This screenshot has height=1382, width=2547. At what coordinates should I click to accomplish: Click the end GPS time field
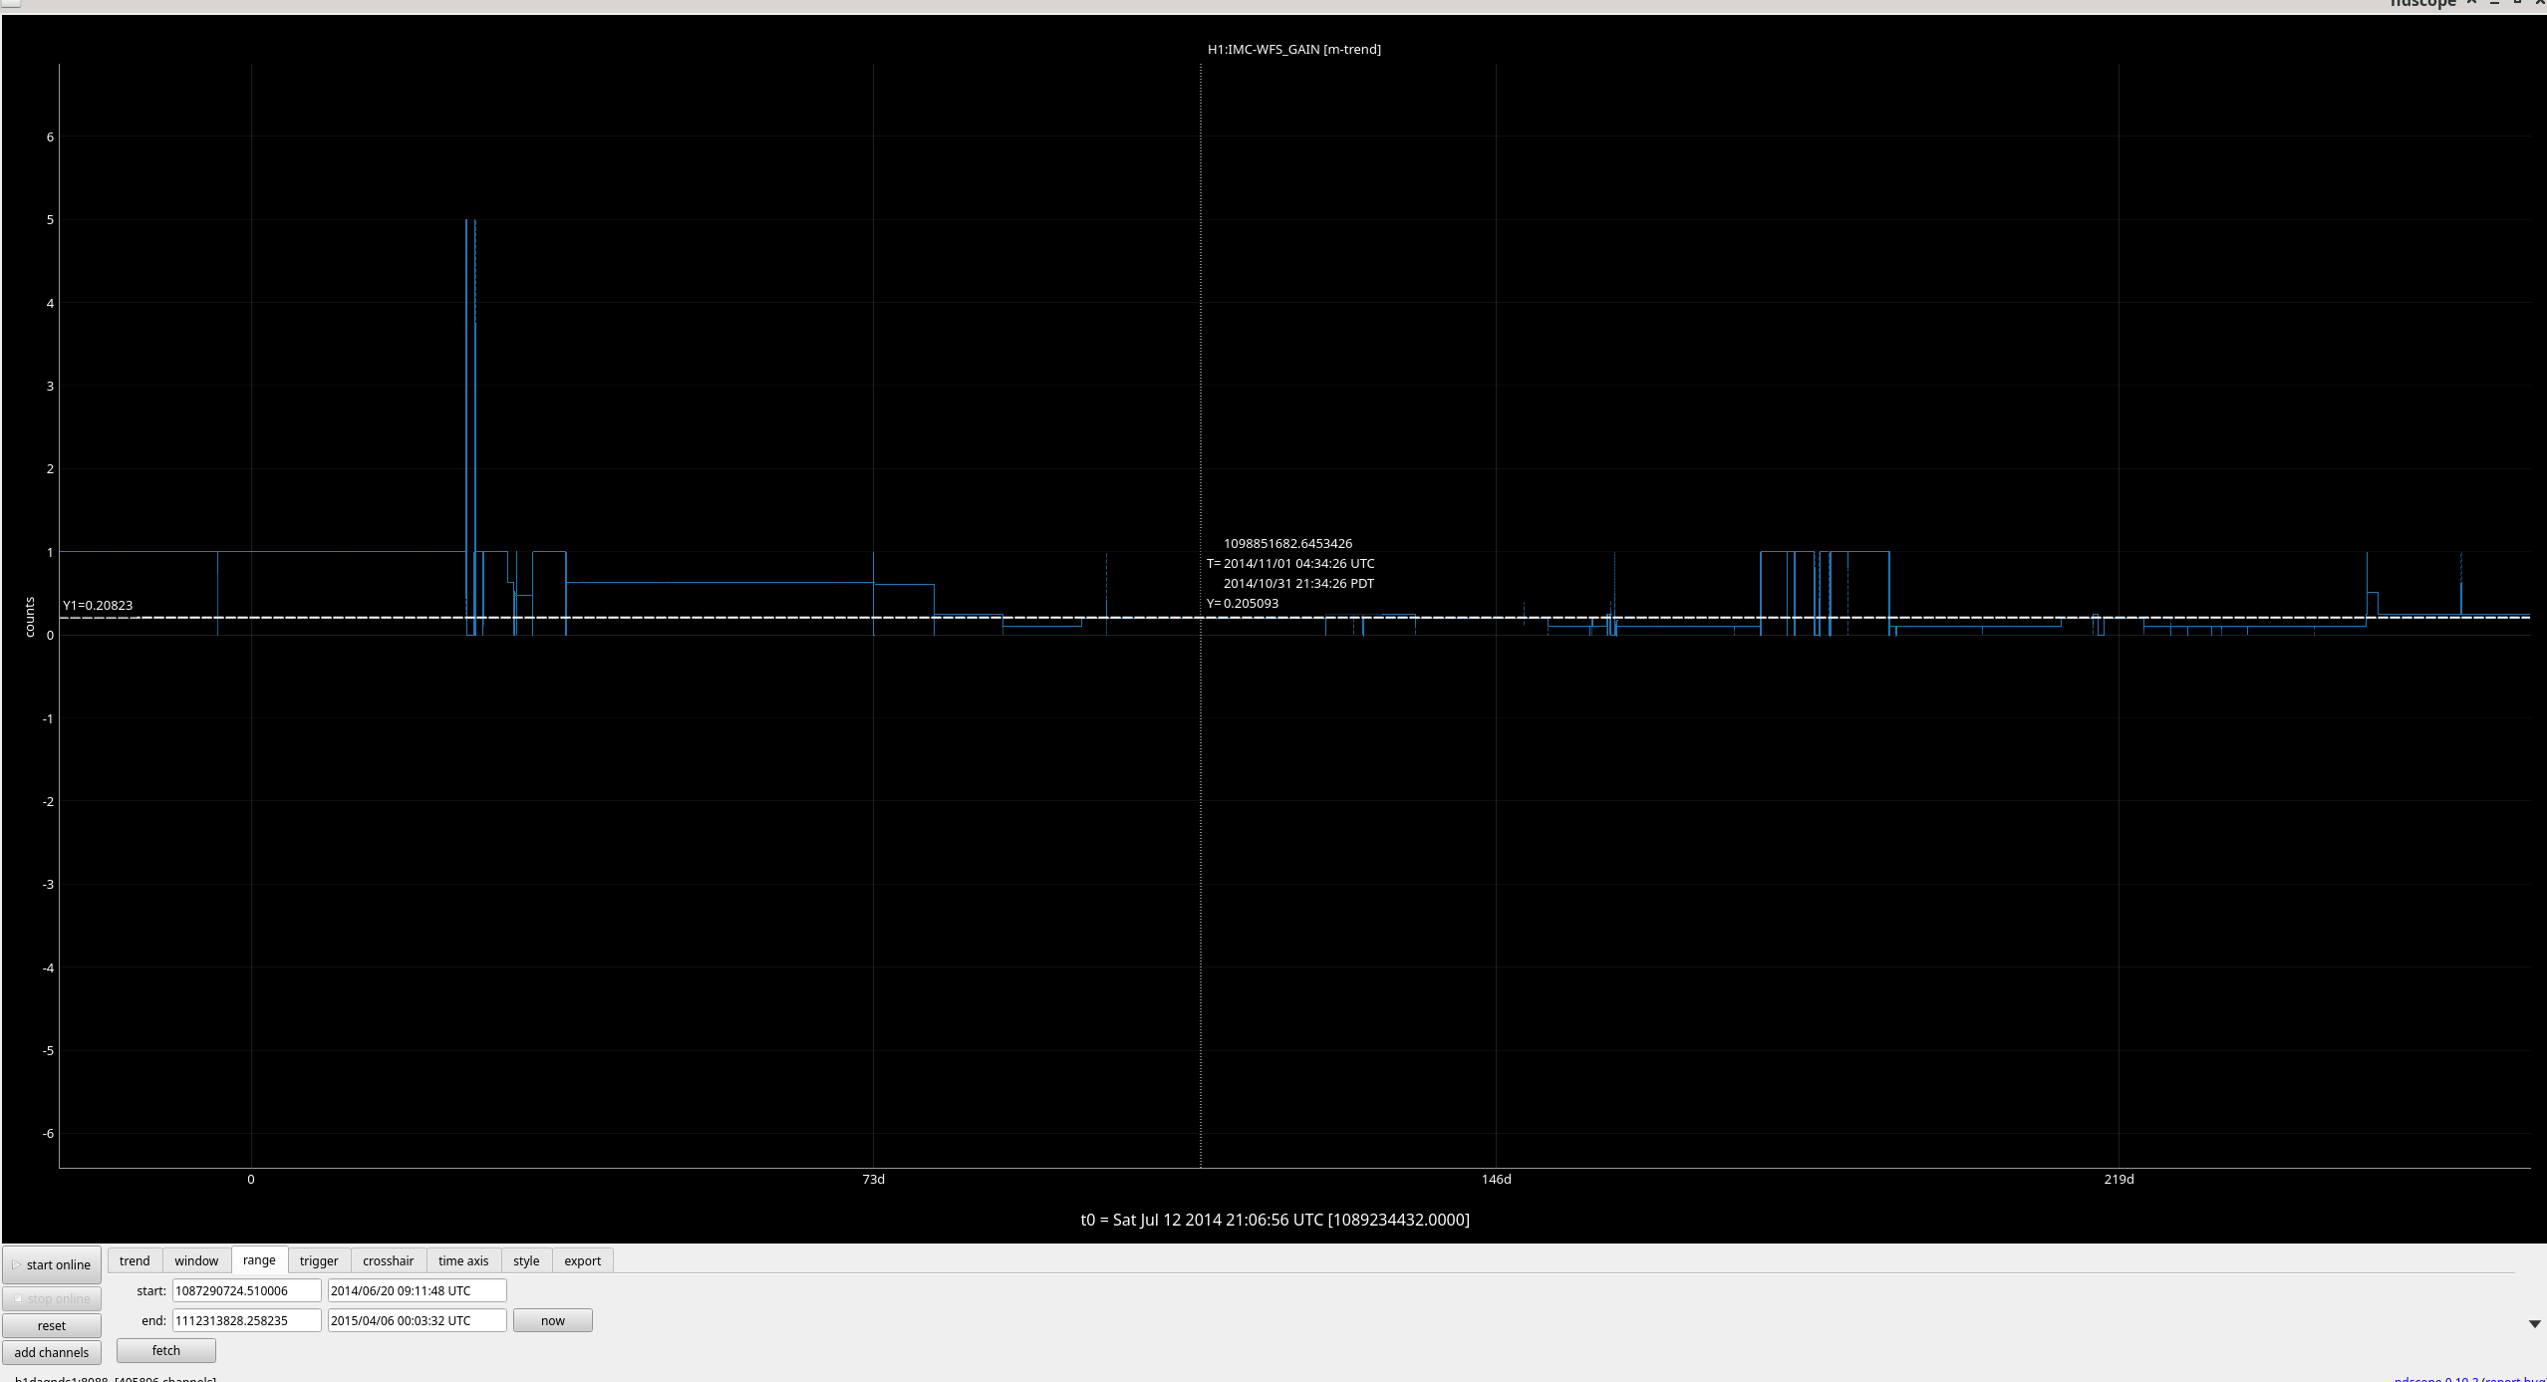click(x=246, y=1320)
